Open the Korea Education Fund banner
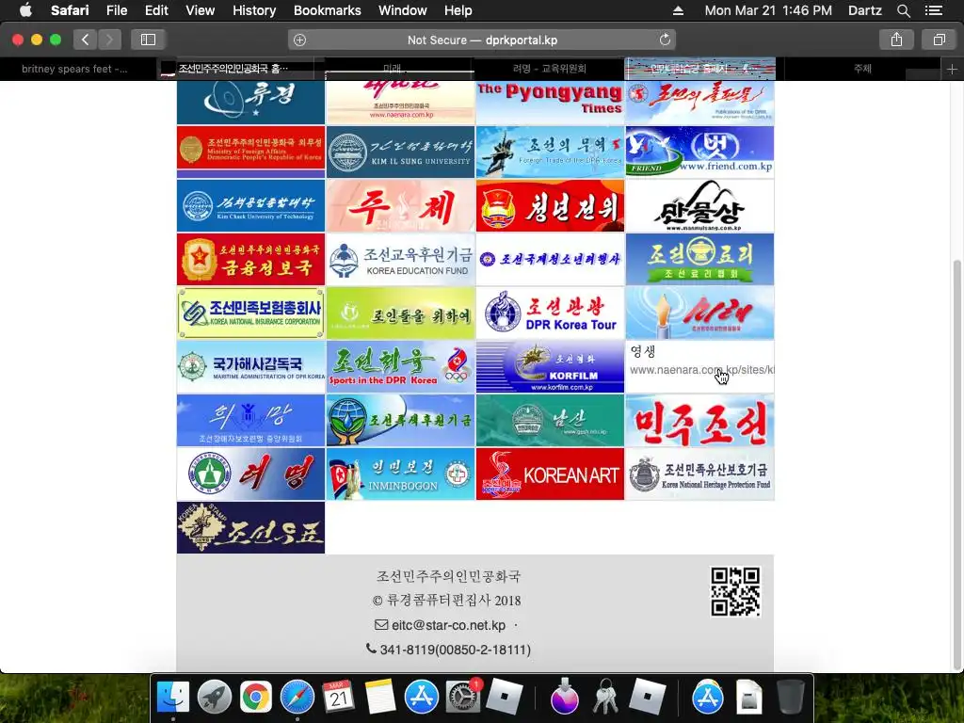The image size is (964, 723). [400, 259]
